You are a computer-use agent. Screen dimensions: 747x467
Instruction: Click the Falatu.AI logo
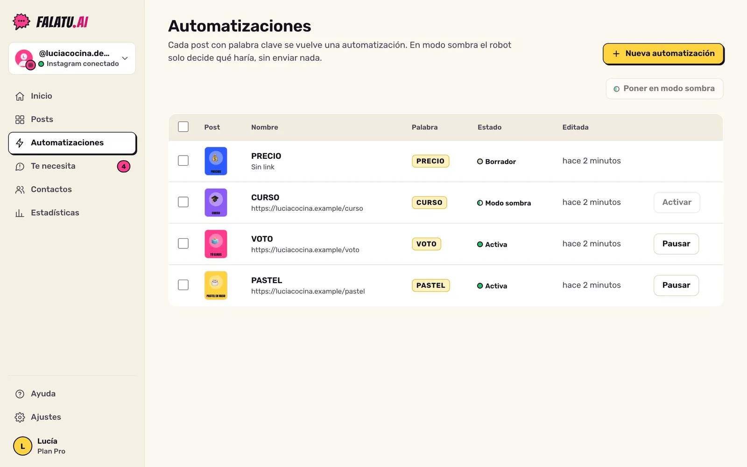(50, 21)
